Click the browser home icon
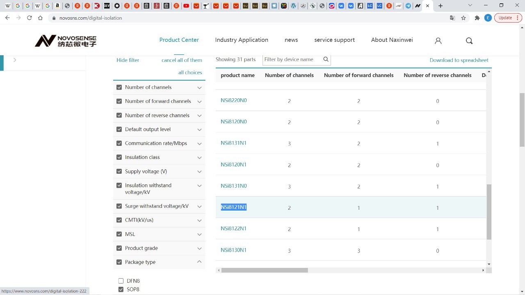 [40, 18]
